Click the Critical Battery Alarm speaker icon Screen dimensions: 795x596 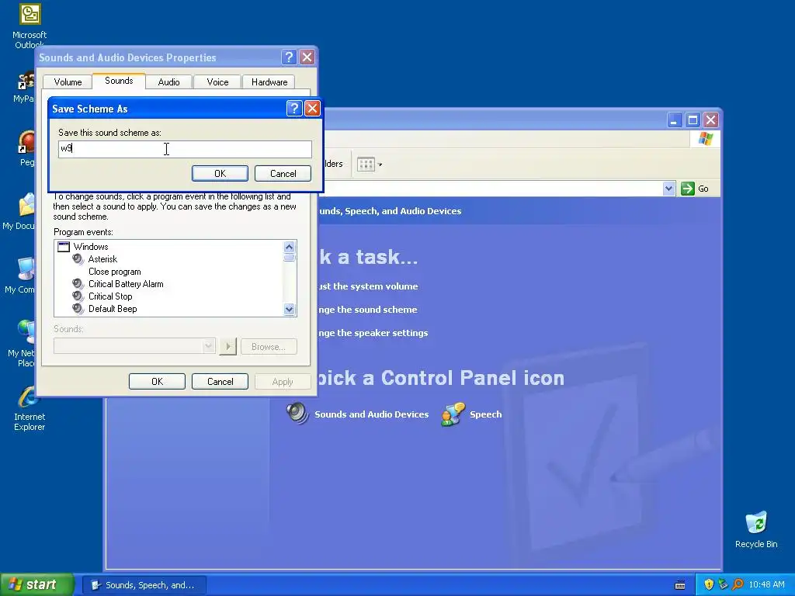coord(78,284)
